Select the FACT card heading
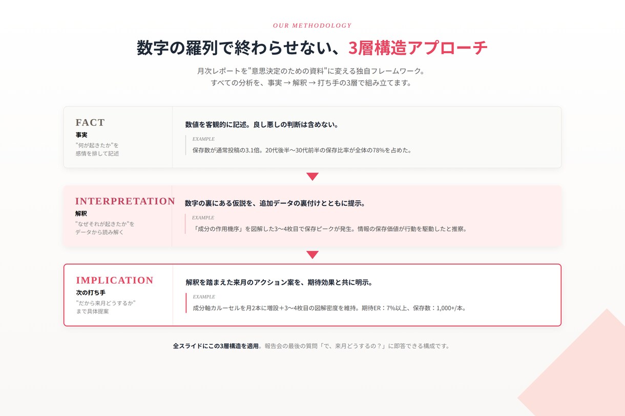Image resolution: width=625 pixels, height=416 pixels. 90,122
